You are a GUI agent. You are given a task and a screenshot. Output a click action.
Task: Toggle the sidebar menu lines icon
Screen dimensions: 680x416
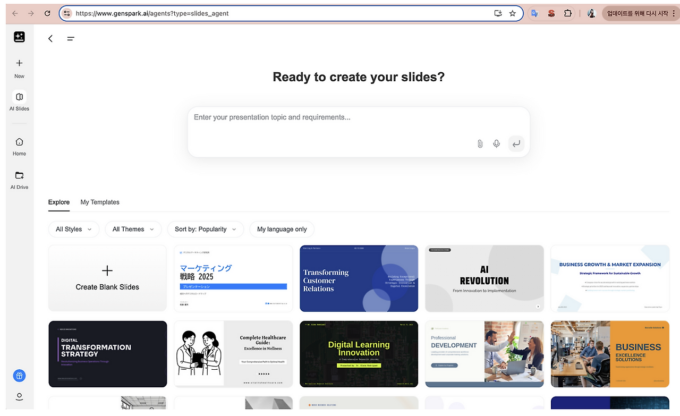point(71,38)
